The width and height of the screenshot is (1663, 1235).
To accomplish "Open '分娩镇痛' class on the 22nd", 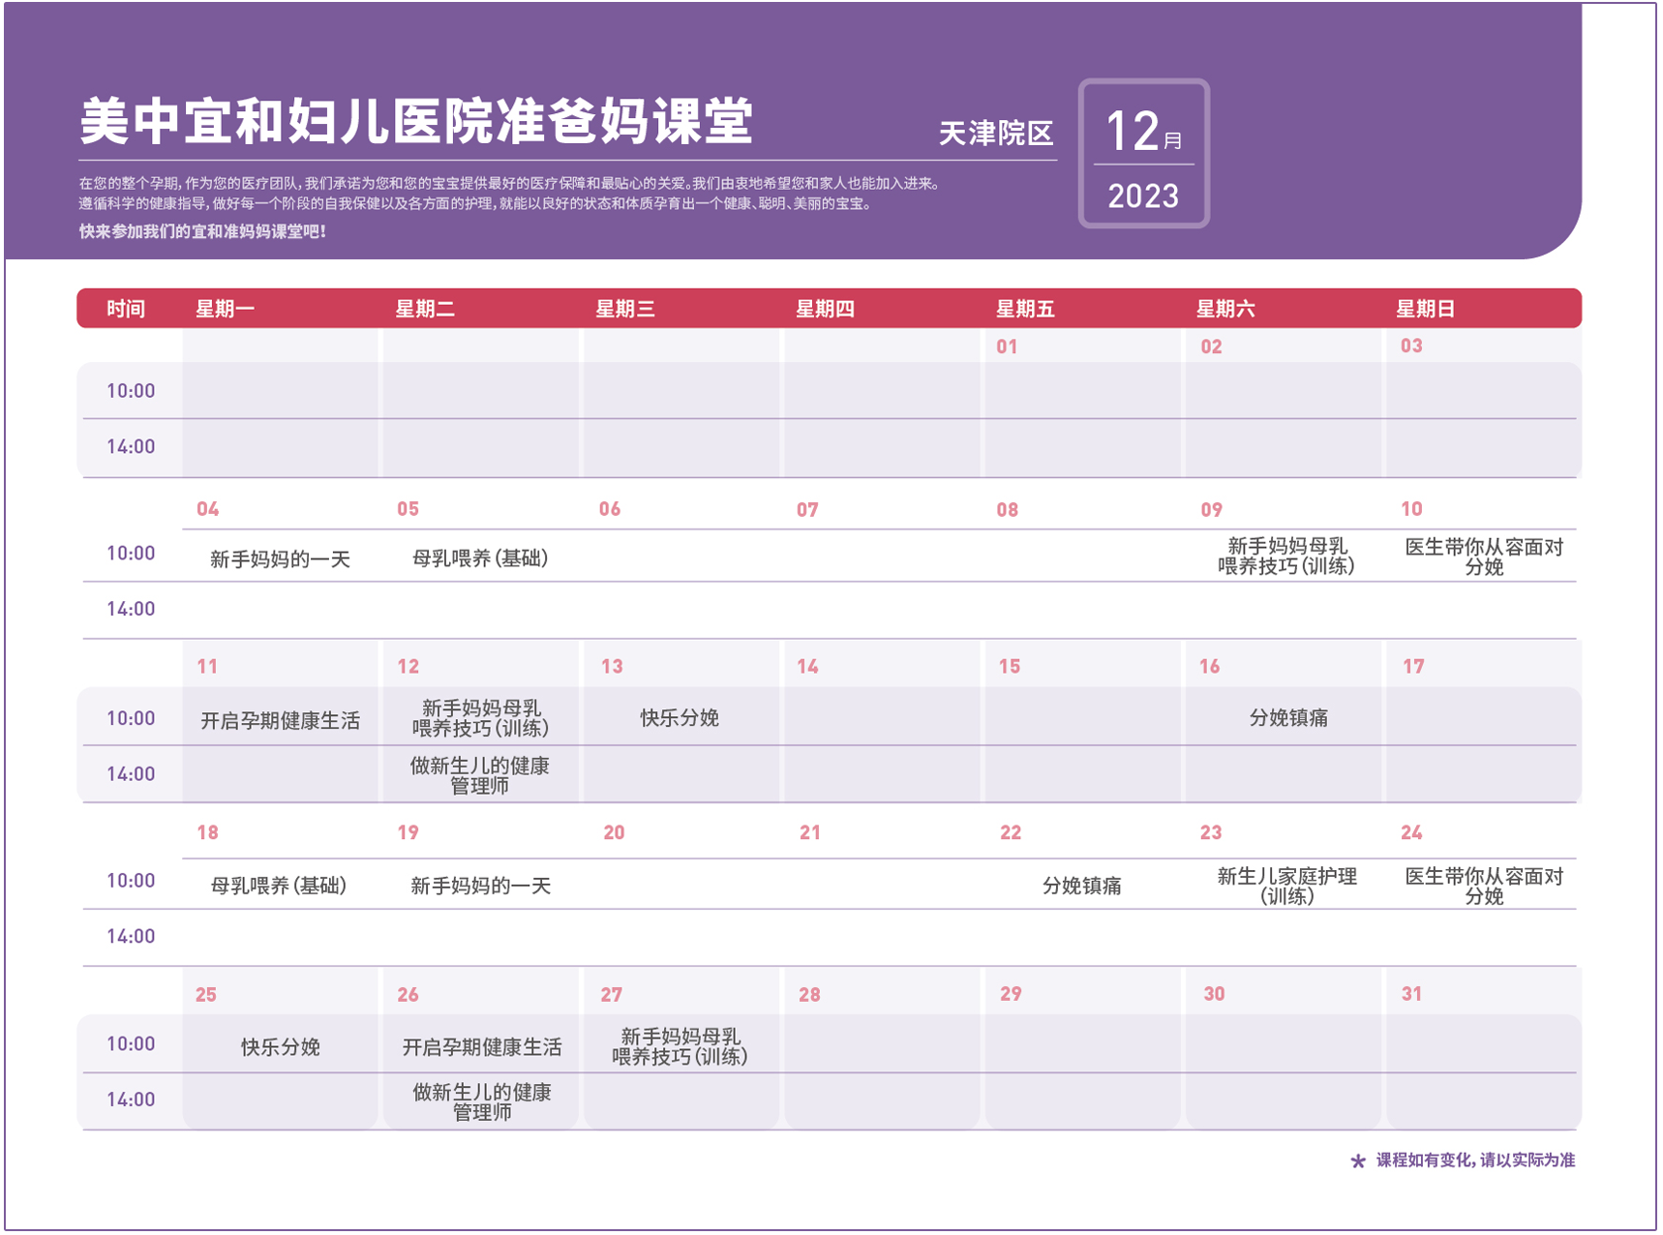I will pos(1081,886).
